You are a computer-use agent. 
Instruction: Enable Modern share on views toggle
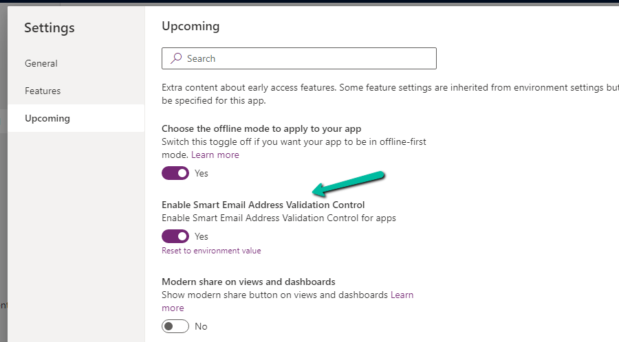[175, 326]
